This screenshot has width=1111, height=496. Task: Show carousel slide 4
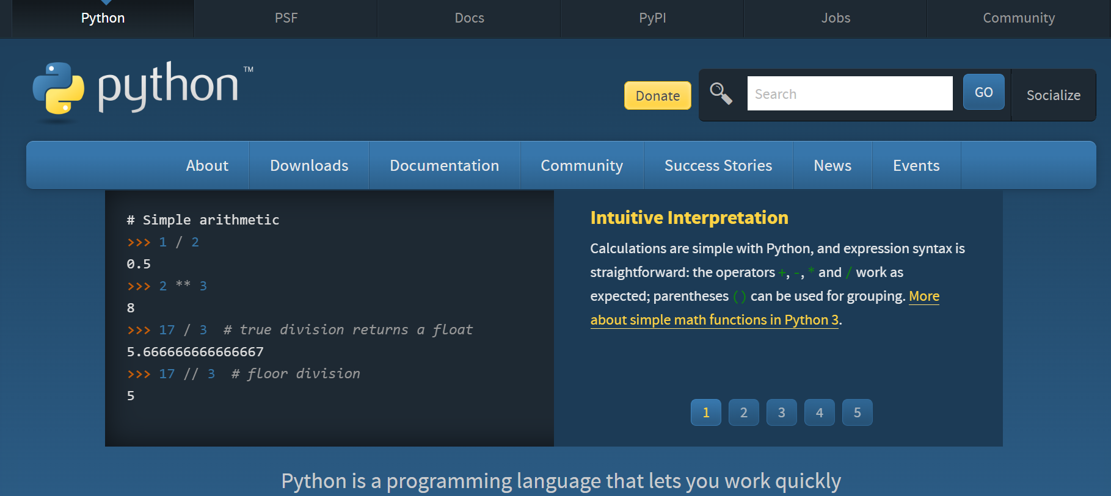click(x=820, y=412)
